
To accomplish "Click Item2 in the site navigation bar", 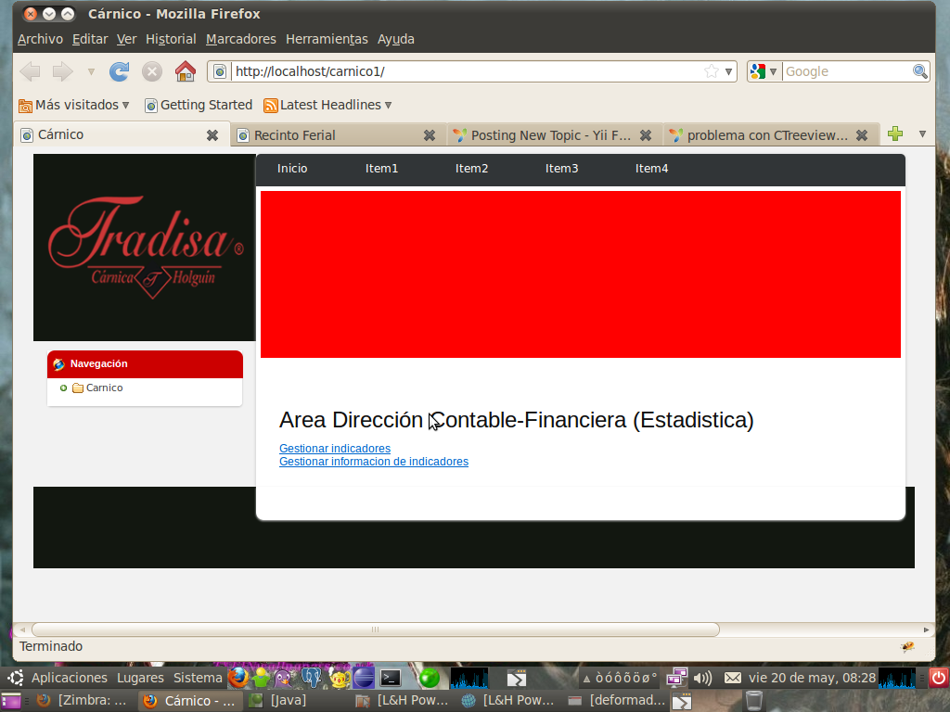I will pyautogui.click(x=471, y=169).
